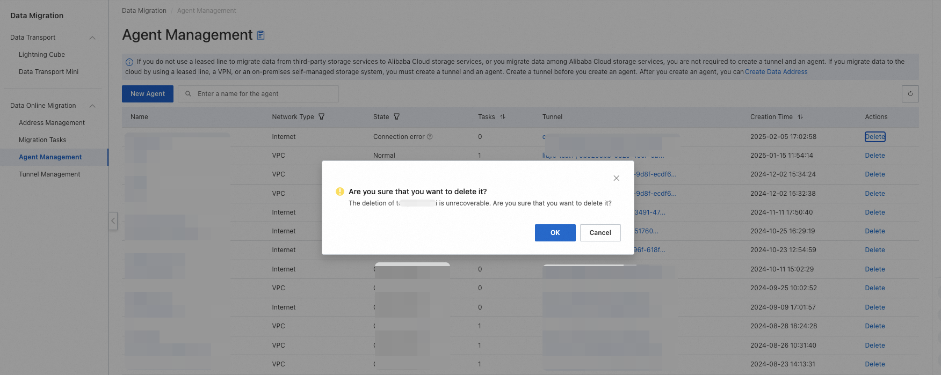This screenshot has width=941, height=375.
Task: Go to Migration Tasks in sidebar
Action: coord(42,140)
